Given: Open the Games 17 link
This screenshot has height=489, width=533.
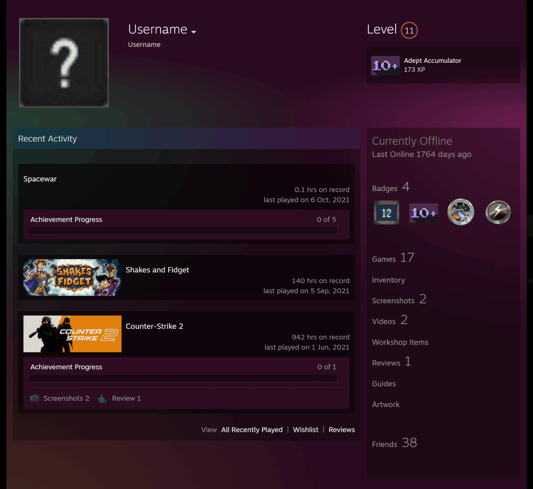Looking at the screenshot, I should (393, 258).
